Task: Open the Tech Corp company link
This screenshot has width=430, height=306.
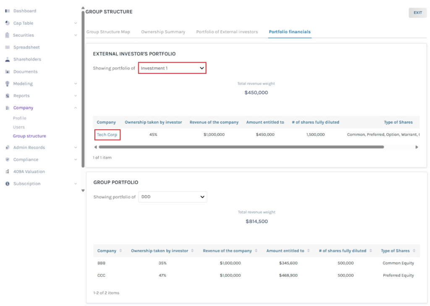Action: (x=106, y=135)
